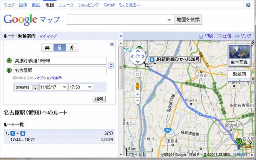Open 動画 in top navigation
Image resolution: width=256 pixels, height=160 pixels.
pos(36,5)
